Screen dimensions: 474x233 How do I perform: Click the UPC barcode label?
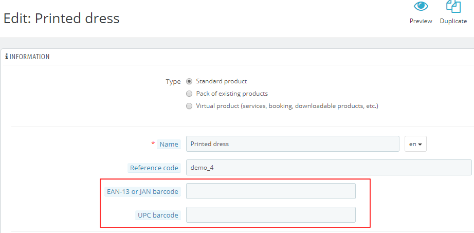158,216
